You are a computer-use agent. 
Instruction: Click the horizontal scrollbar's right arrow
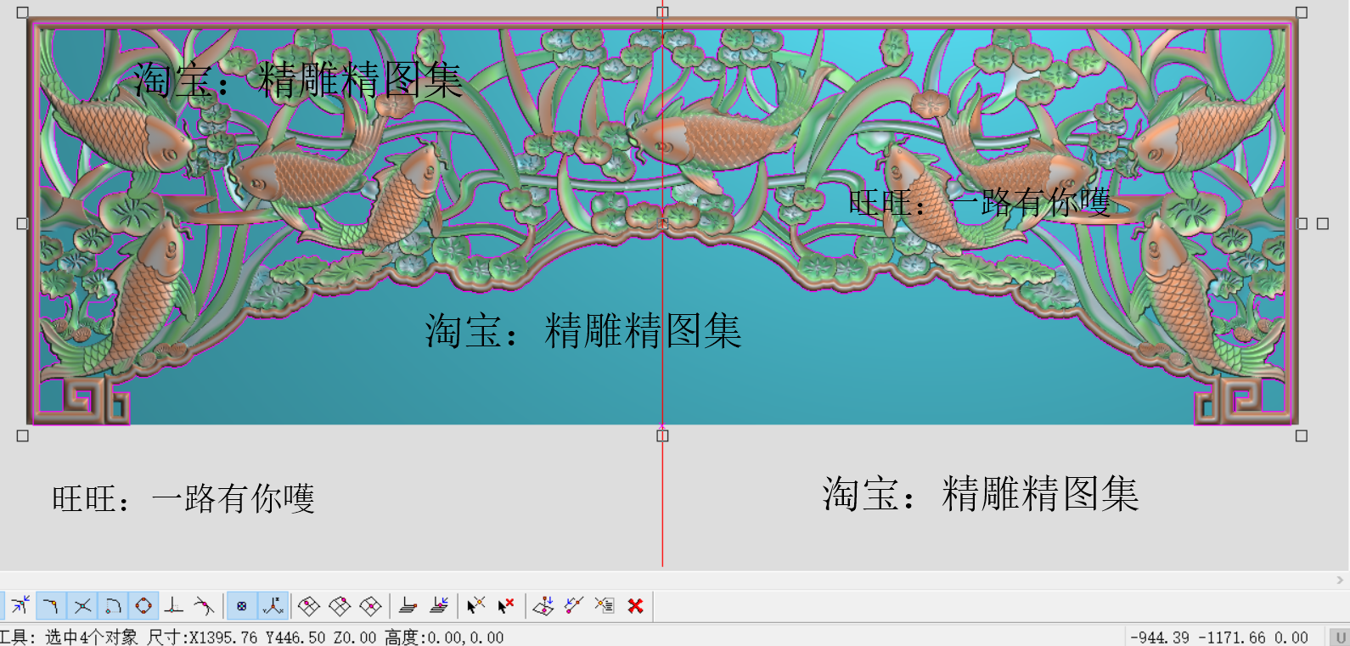[1340, 581]
